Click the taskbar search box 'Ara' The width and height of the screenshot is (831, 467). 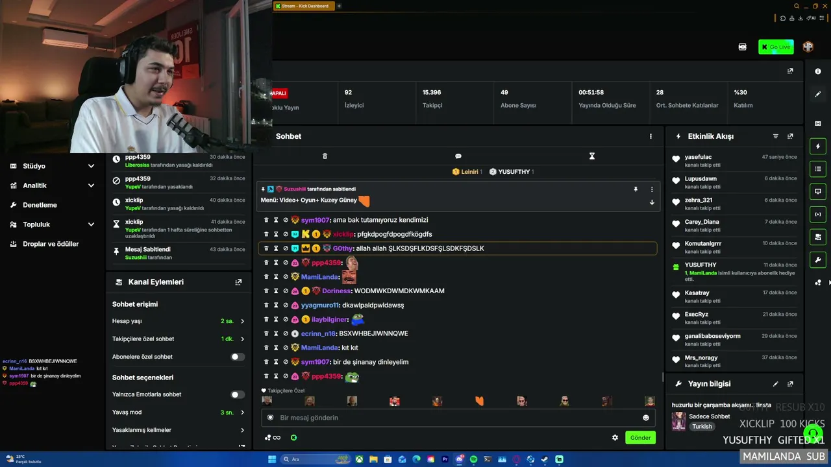click(315, 459)
